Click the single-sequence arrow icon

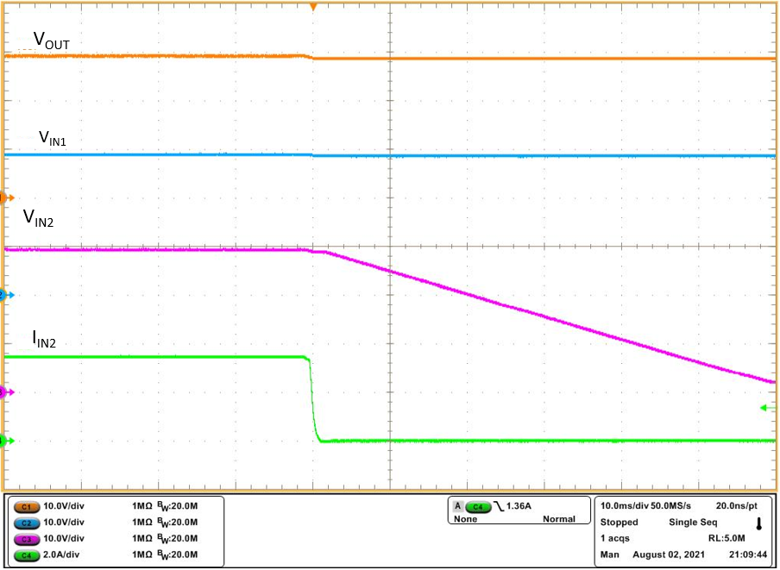[x=758, y=523]
